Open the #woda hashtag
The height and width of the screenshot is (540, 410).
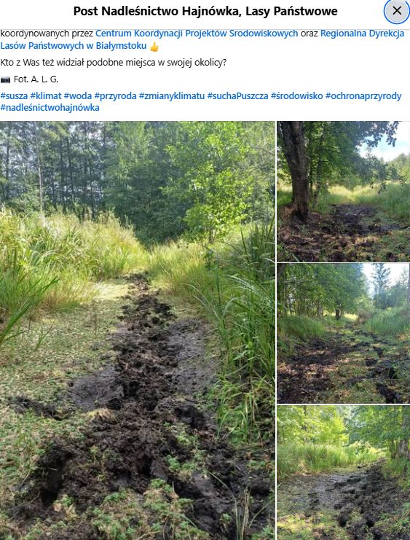tap(78, 95)
